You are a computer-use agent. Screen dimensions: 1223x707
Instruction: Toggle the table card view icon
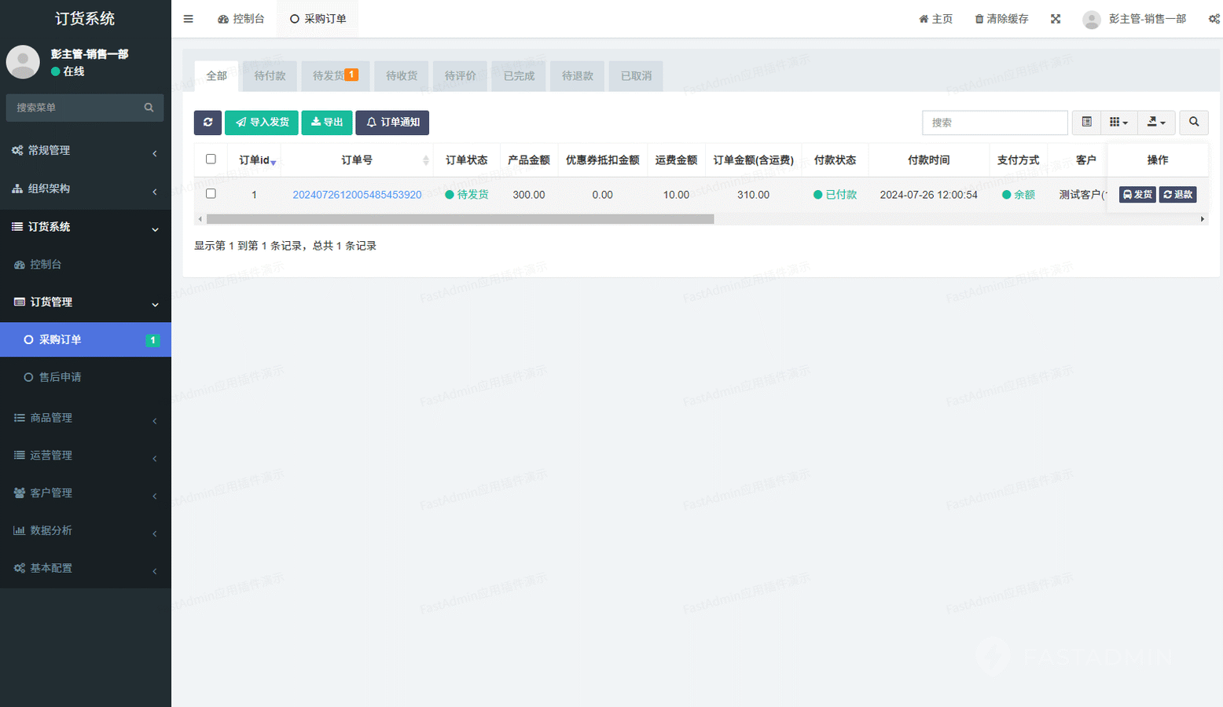coord(1086,123)
